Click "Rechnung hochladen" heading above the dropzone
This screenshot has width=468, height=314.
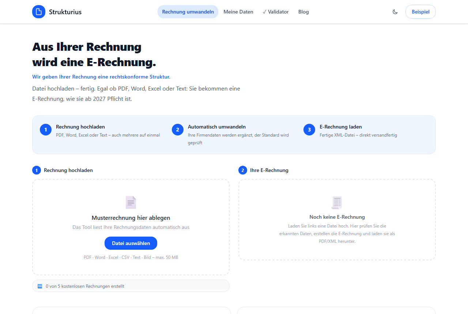pos(68,170)
